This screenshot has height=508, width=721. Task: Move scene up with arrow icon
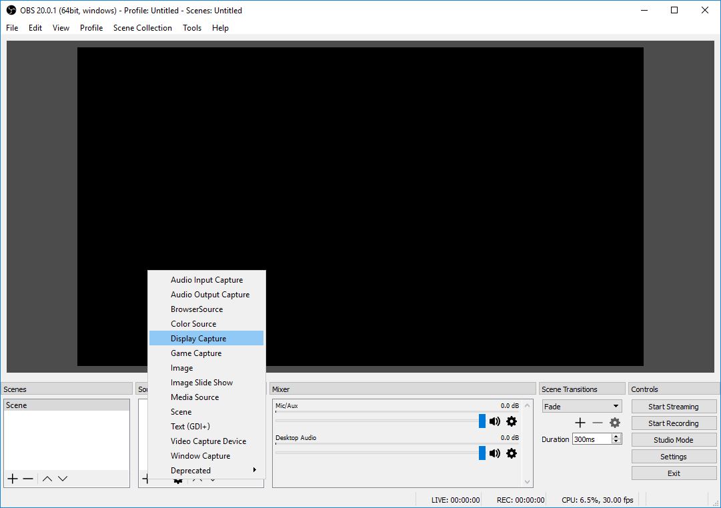click(x=47, y=479)
